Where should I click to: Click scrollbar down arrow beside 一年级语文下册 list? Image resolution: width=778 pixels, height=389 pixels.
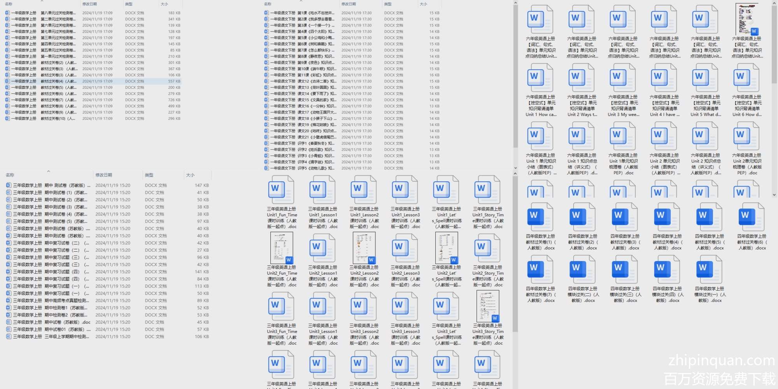tap(515, 168)
